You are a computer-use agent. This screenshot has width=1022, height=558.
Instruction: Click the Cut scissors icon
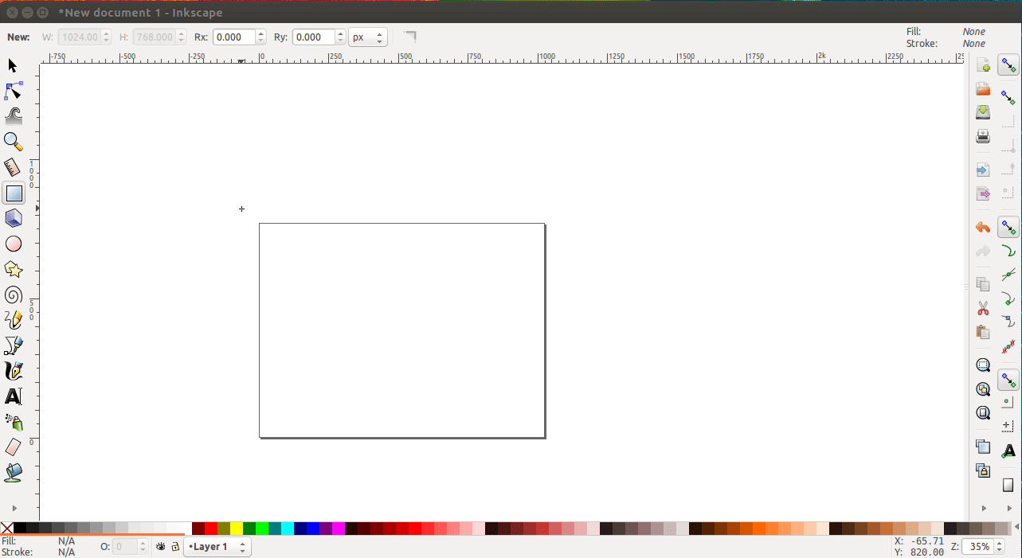[983, 307]
